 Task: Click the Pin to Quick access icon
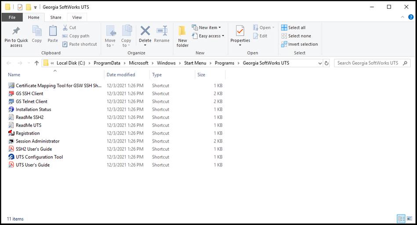(x=16, y=31)
